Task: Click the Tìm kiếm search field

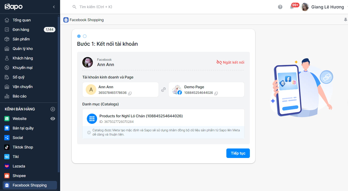Action: coord(95,7)
